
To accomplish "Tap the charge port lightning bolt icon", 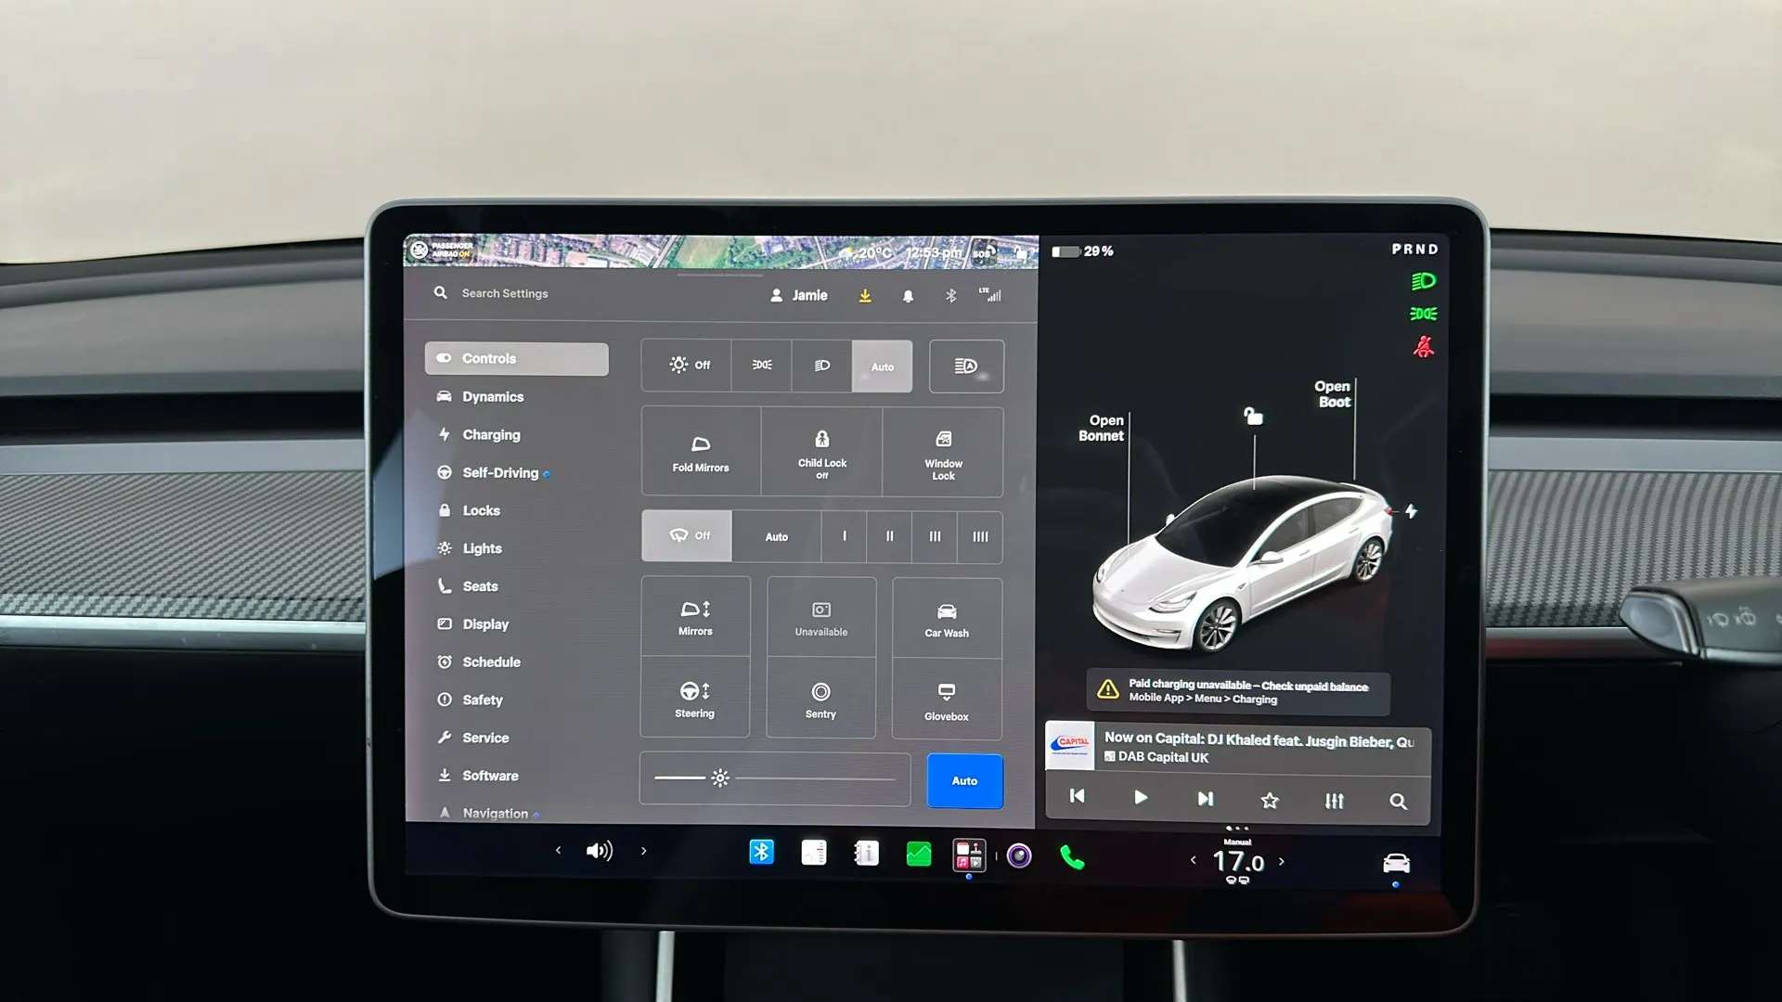I will click(1411, 511).
